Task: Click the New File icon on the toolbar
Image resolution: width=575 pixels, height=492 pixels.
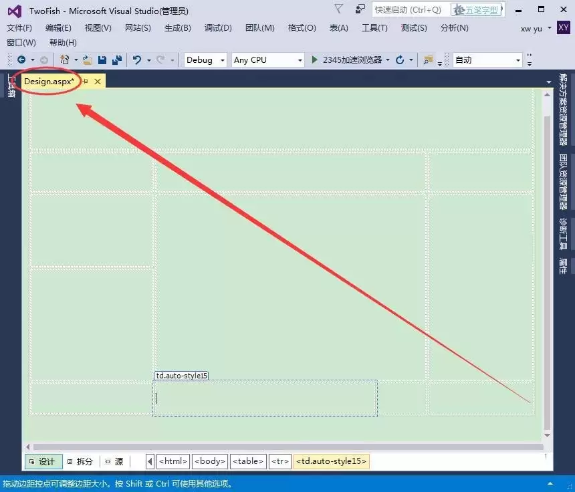Action: (66, 60)
